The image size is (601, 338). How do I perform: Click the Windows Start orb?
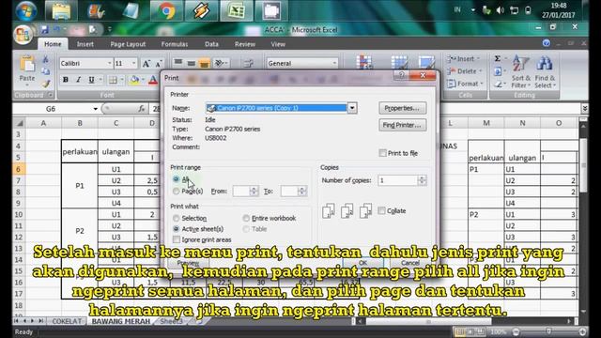[x=25, y=10]
